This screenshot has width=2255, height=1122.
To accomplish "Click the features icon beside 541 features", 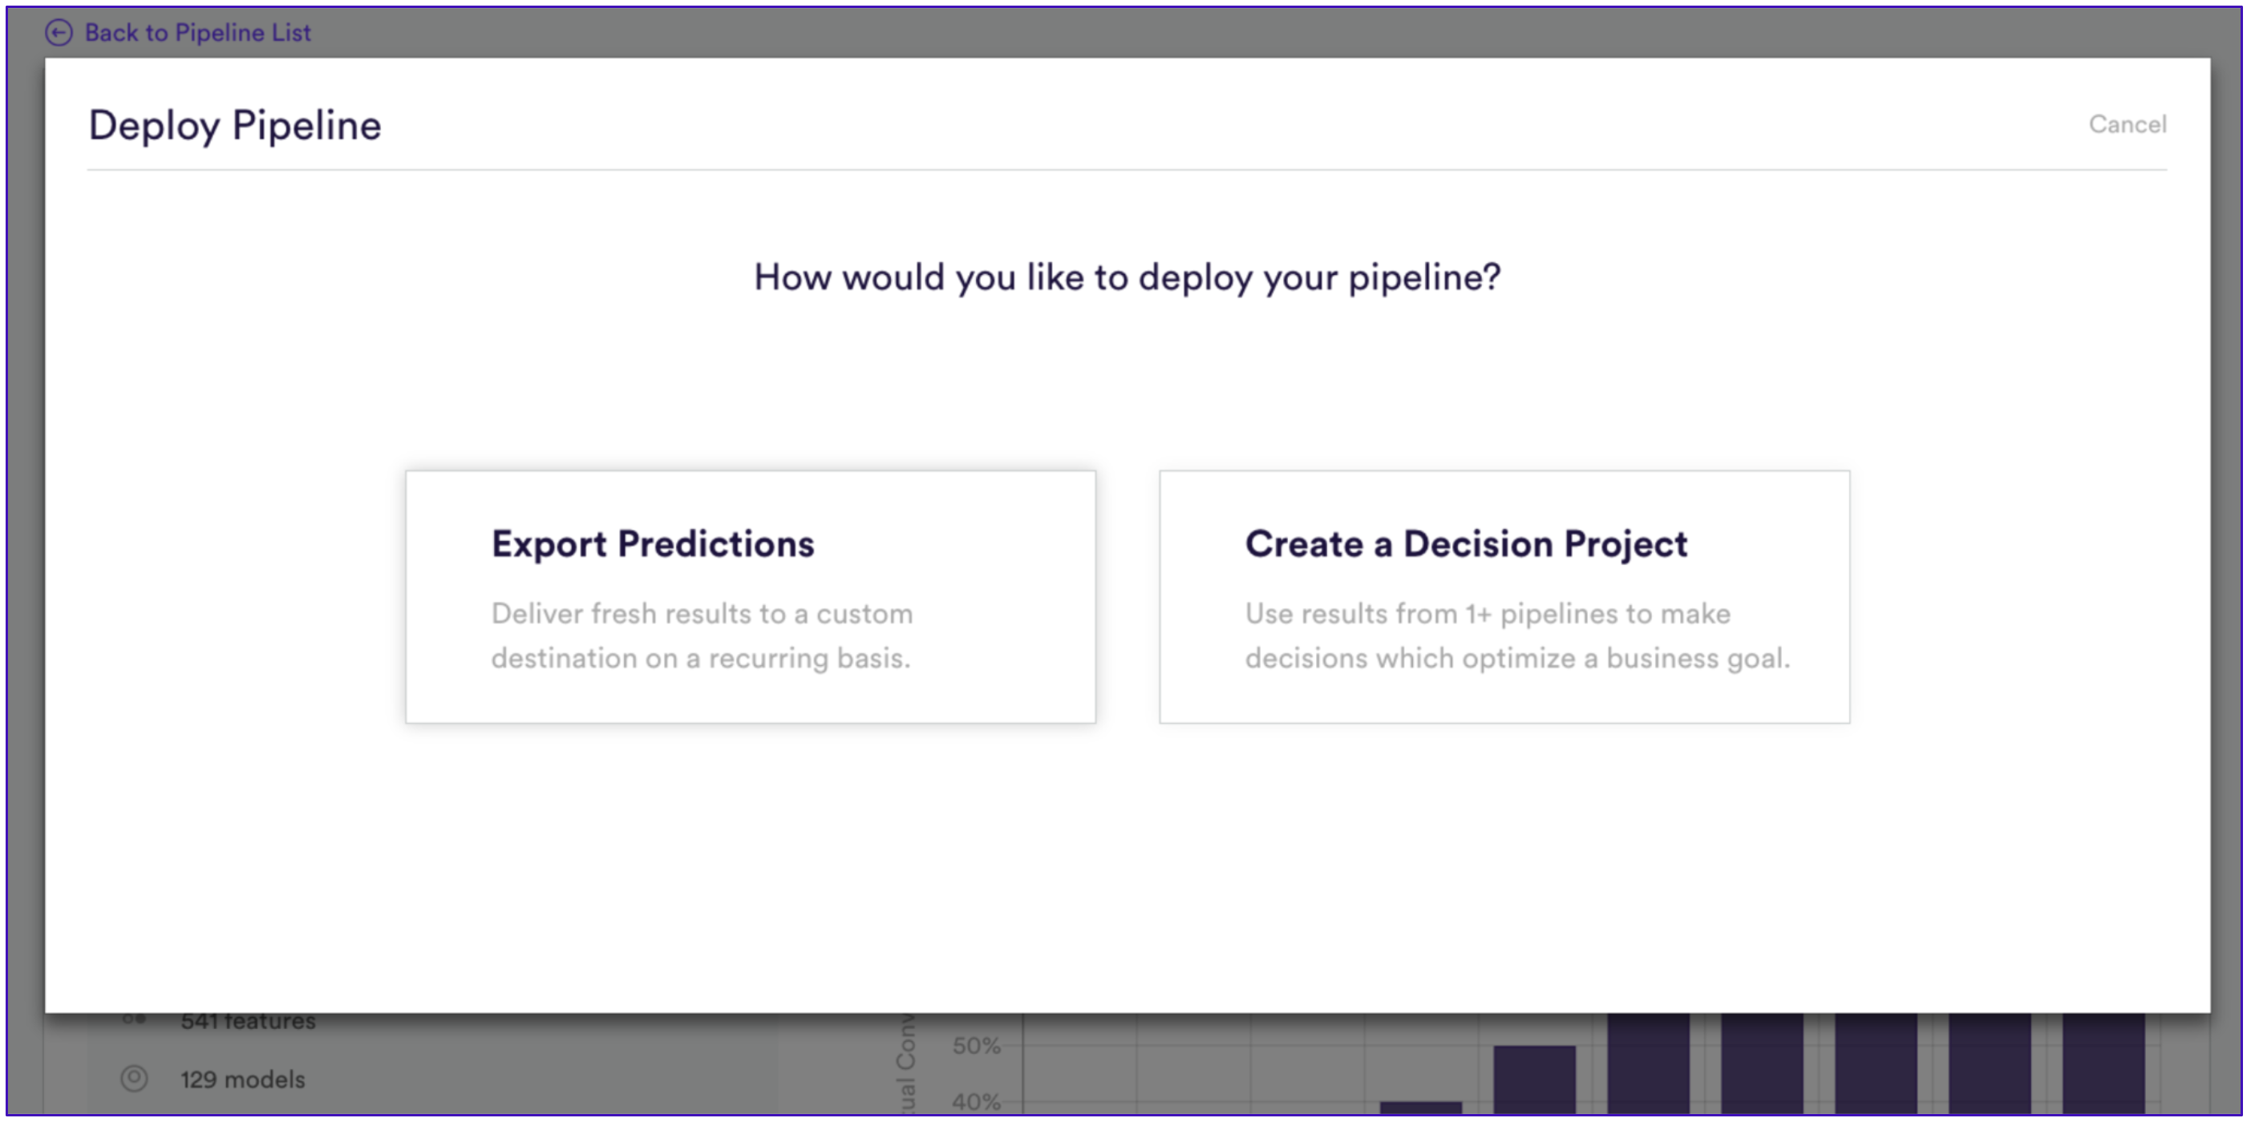I will (133, 1019).
